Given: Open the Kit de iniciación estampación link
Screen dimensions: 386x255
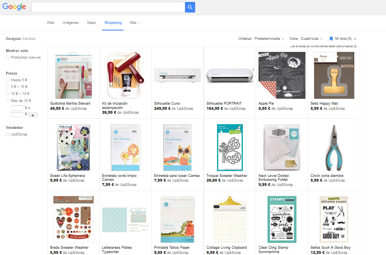Looking at the screenshot, I should 115,105.
